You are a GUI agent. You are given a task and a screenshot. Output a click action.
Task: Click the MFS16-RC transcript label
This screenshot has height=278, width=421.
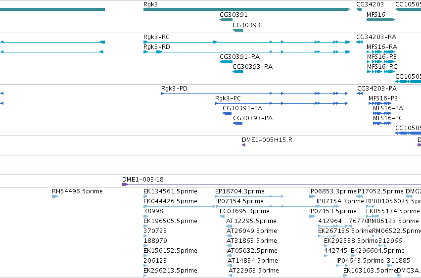(x=382, y=67)
